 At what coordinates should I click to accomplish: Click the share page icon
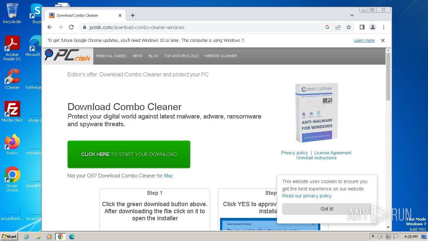pyautogui.click(x=338, y=27)
